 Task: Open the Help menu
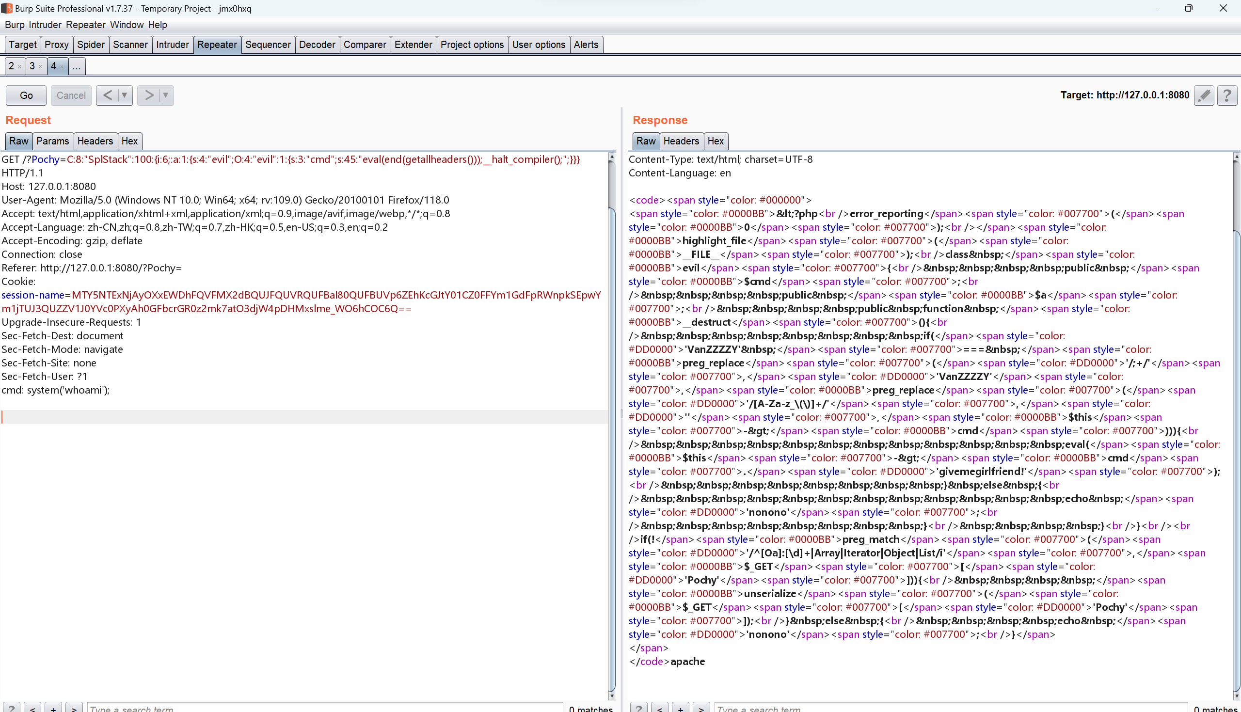click(158, 24)
